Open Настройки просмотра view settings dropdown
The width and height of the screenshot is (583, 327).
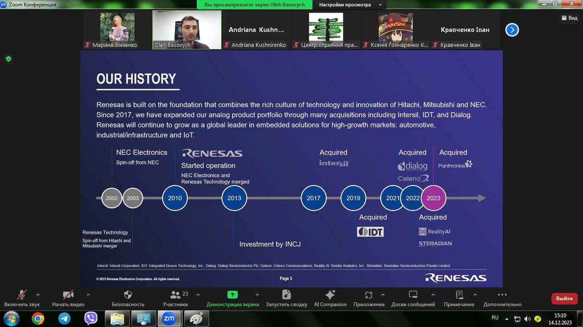(x=348, y=5)
